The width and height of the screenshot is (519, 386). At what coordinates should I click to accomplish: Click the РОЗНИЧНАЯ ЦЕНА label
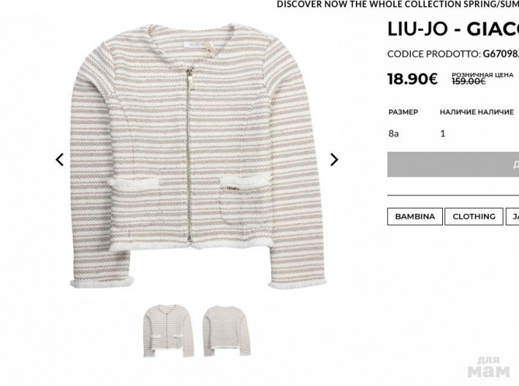point(482,75)
